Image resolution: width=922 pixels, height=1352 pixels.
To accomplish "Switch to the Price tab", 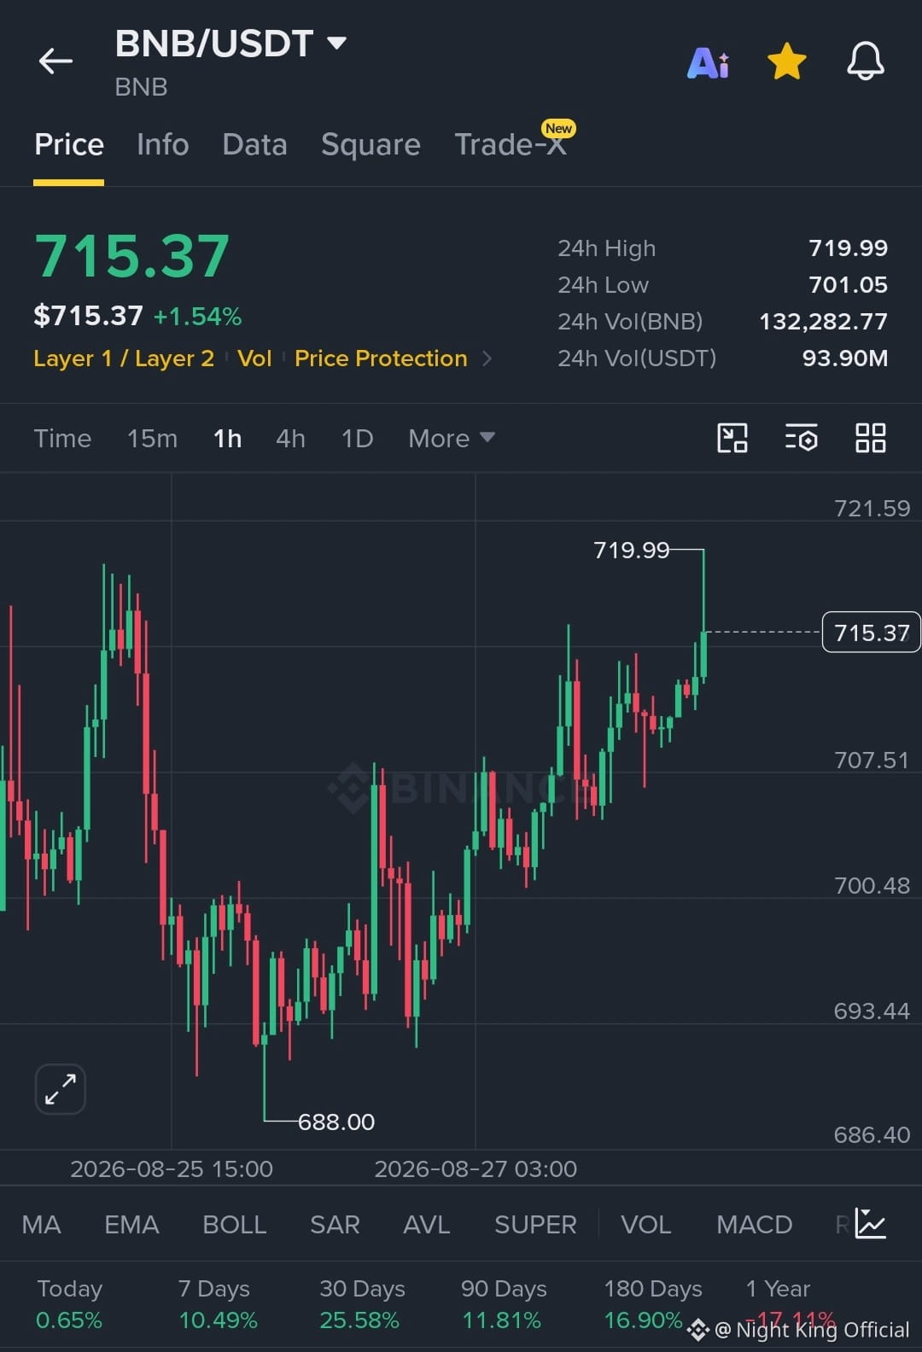I will pyautogui.click(x=69, y=144).
